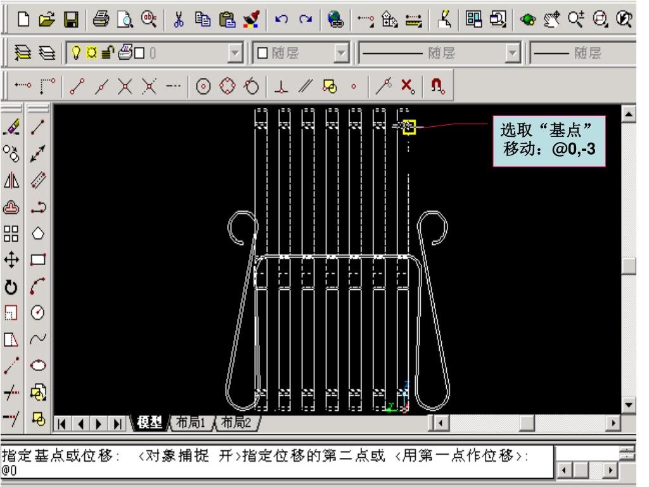Cut selection with the scissors icon
The height and width of the screenshot is (487, 649).
(x=178, y=20)
